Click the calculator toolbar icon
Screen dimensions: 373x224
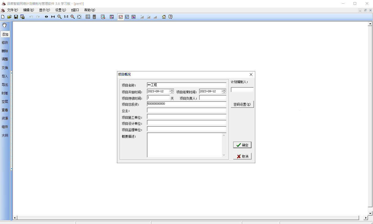[94, 17]
